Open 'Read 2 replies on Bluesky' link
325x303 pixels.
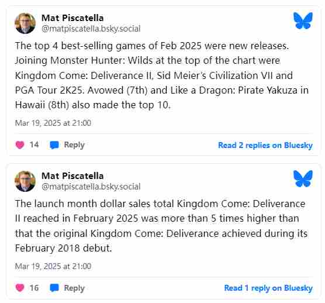point(265,145)
